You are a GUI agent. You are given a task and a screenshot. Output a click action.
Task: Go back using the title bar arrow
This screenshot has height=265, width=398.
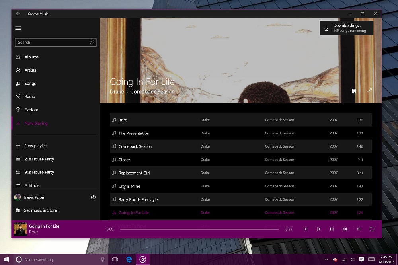click(x=18, y=14)
